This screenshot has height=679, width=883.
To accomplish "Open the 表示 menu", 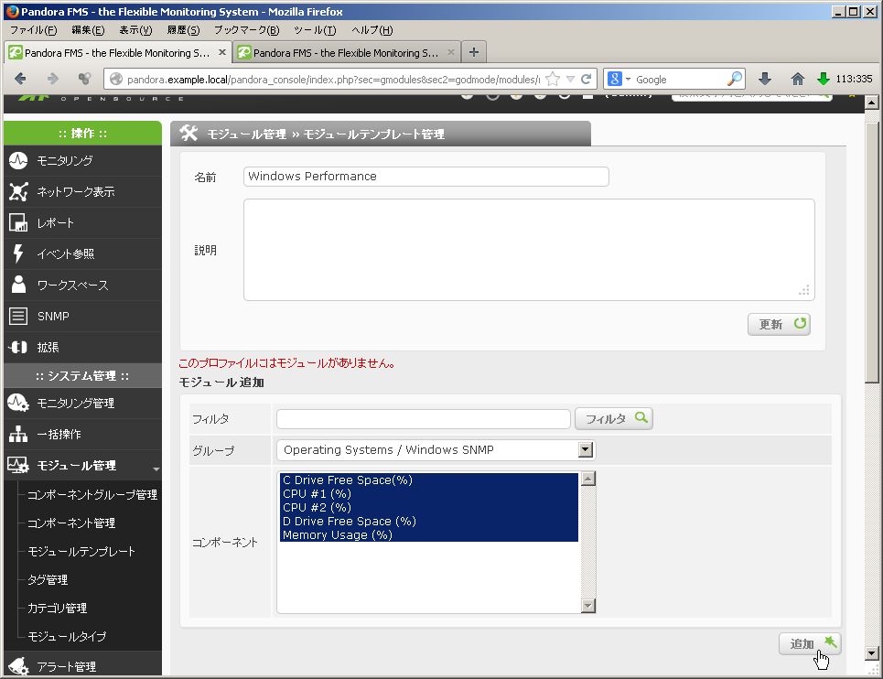I will 135,30.
